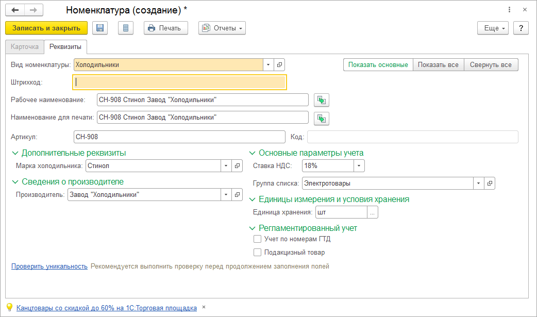This screenshot has width=537, height=317.
Task: Open Ставка НДС dropdown list
Action: point(359,166)
